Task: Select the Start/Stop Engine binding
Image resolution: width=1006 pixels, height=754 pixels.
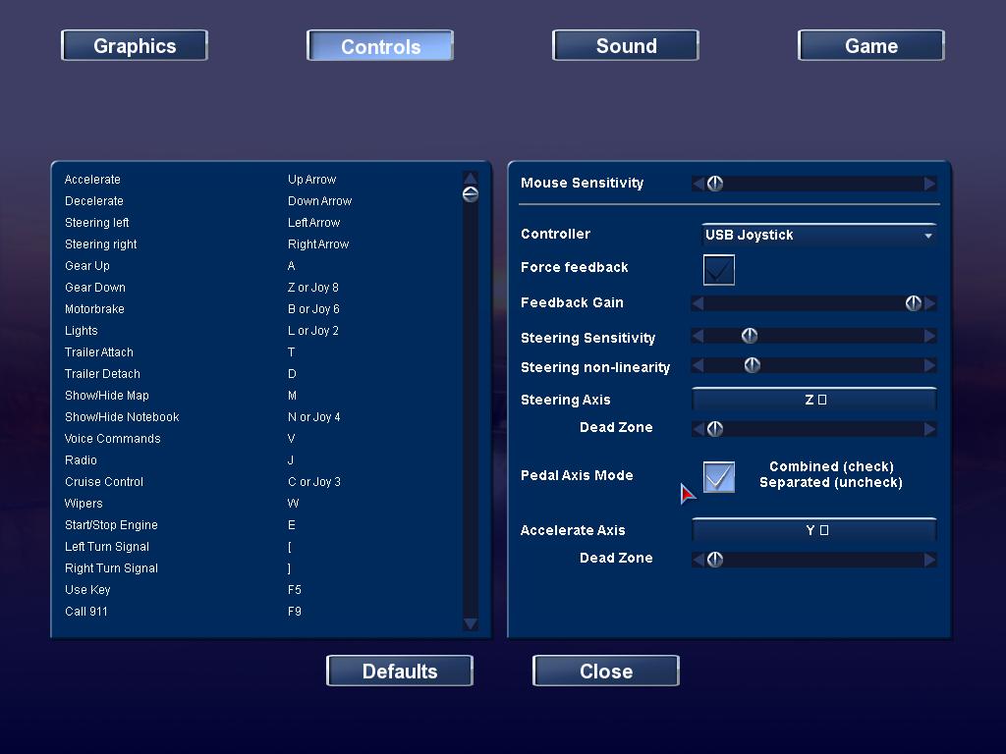Action: (x=259, y=525)
